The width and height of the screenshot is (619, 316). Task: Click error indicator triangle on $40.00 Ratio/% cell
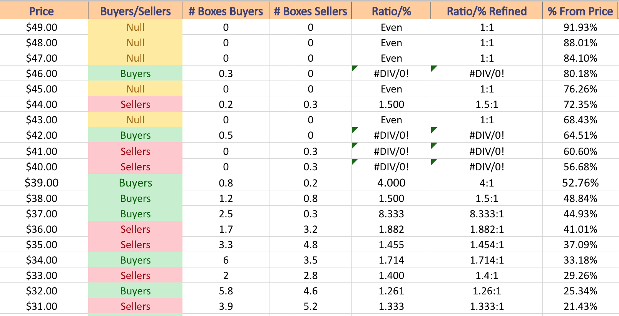(x=354, y=161)
